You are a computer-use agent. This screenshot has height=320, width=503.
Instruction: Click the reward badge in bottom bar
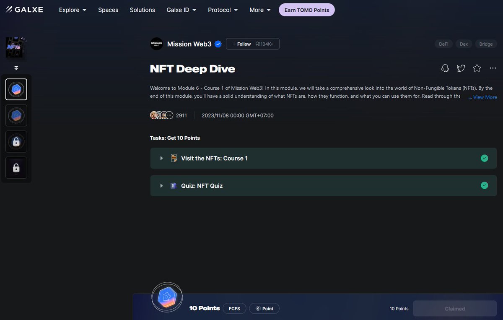[167, 297]
